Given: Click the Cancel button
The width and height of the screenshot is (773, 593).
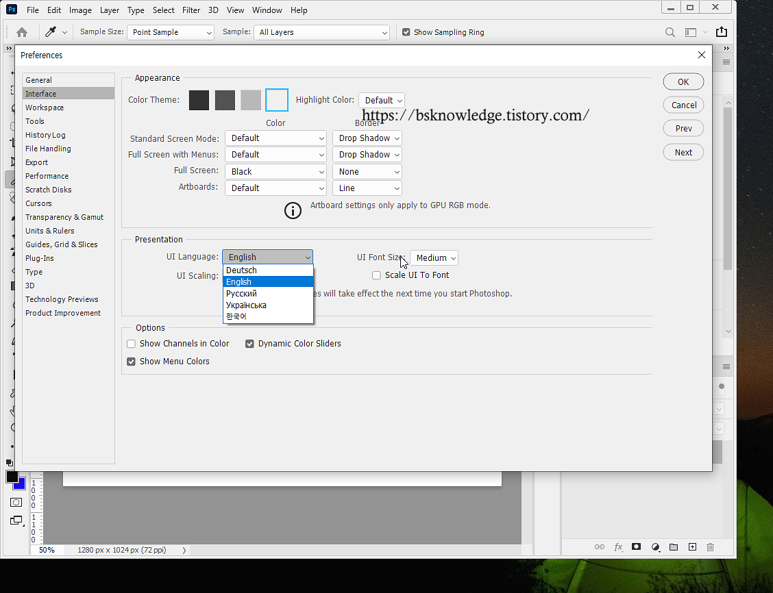Looking at the screenshot, I should tap(683, 105).
